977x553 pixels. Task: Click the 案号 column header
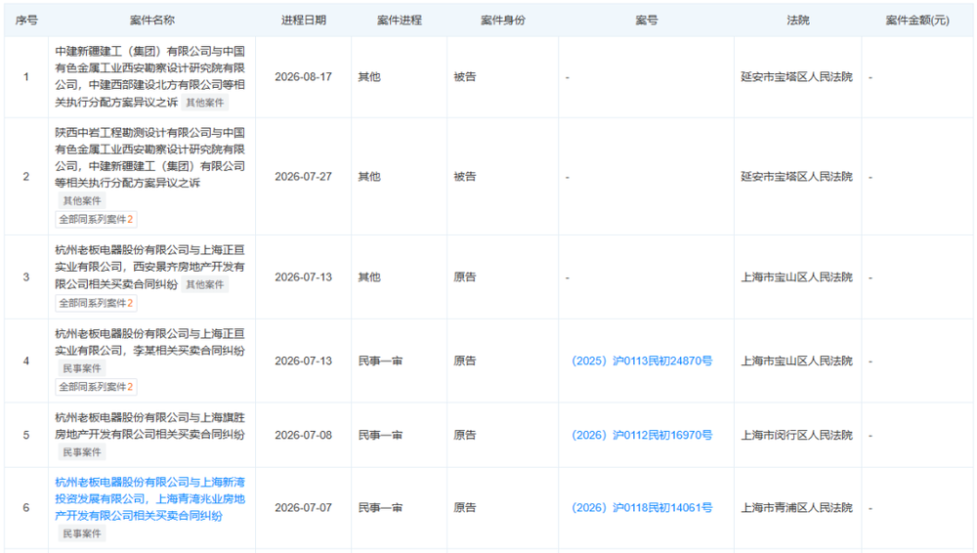646,20
